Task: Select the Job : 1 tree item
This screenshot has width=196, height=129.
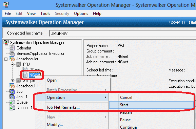Action: 22,97
